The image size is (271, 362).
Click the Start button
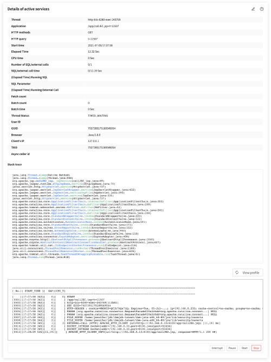[244, 348]
